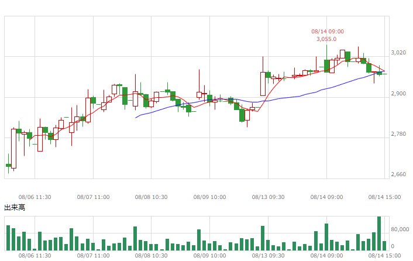Select 08/08 10:30 under the volume chart
The image size is (413, 261).
coord(151,256)
